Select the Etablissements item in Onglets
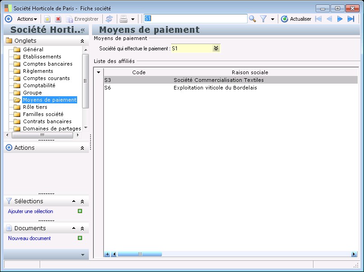The width and height of the screenshot is (364, 272). click(42, 57)
